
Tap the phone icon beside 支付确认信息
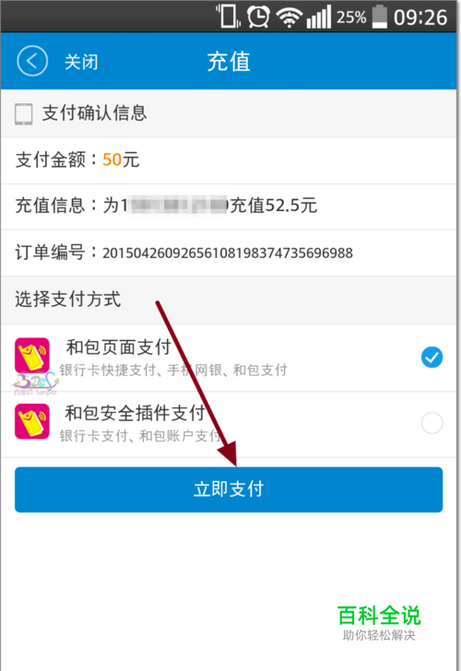tap(24, 114)
